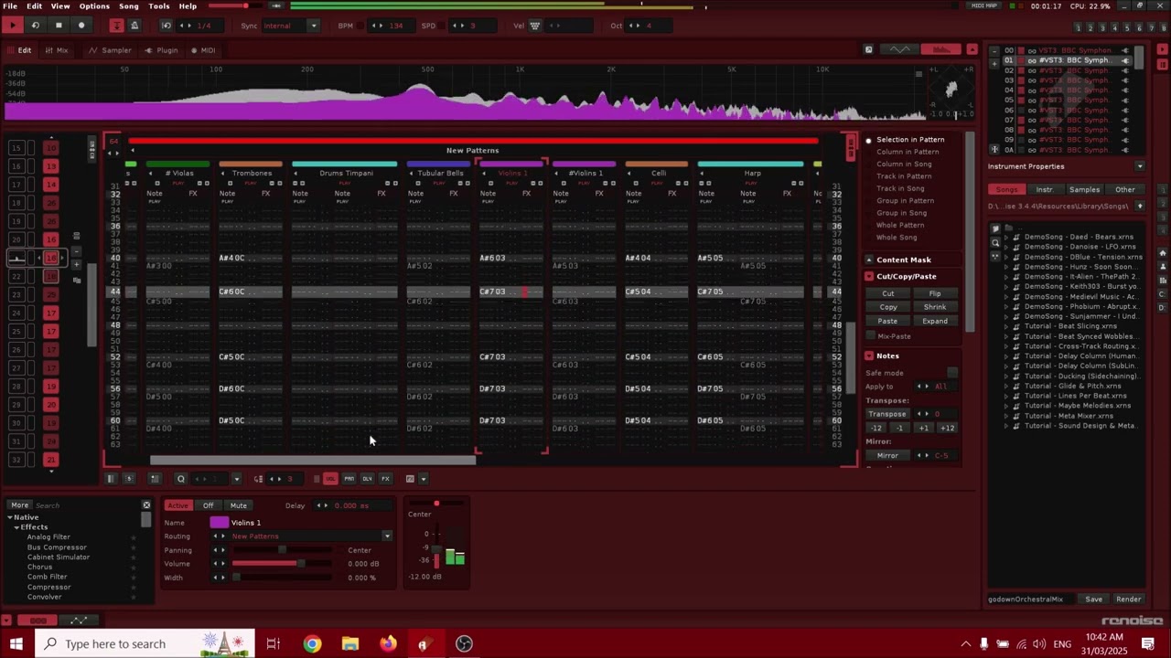
Task: Open the Options menu
Action: click(x=94, y=6)
